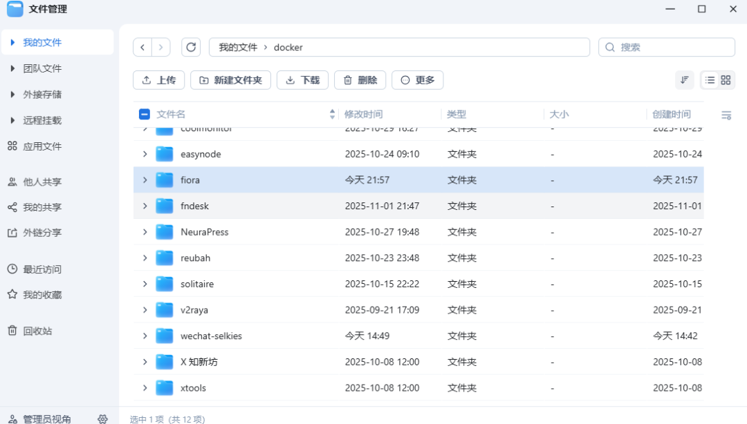
Task: Sort files by 修改时间 column header
Action: (361, 113)
